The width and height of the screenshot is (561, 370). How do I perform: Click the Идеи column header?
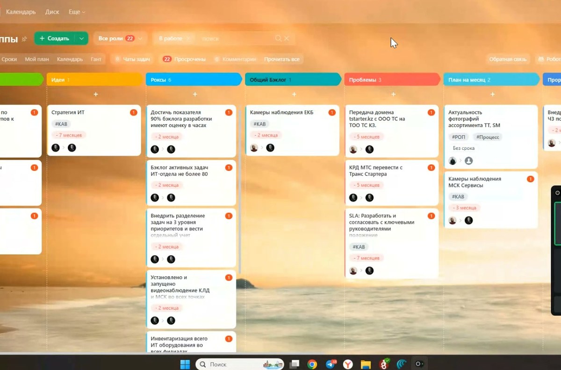pos(94,80)
